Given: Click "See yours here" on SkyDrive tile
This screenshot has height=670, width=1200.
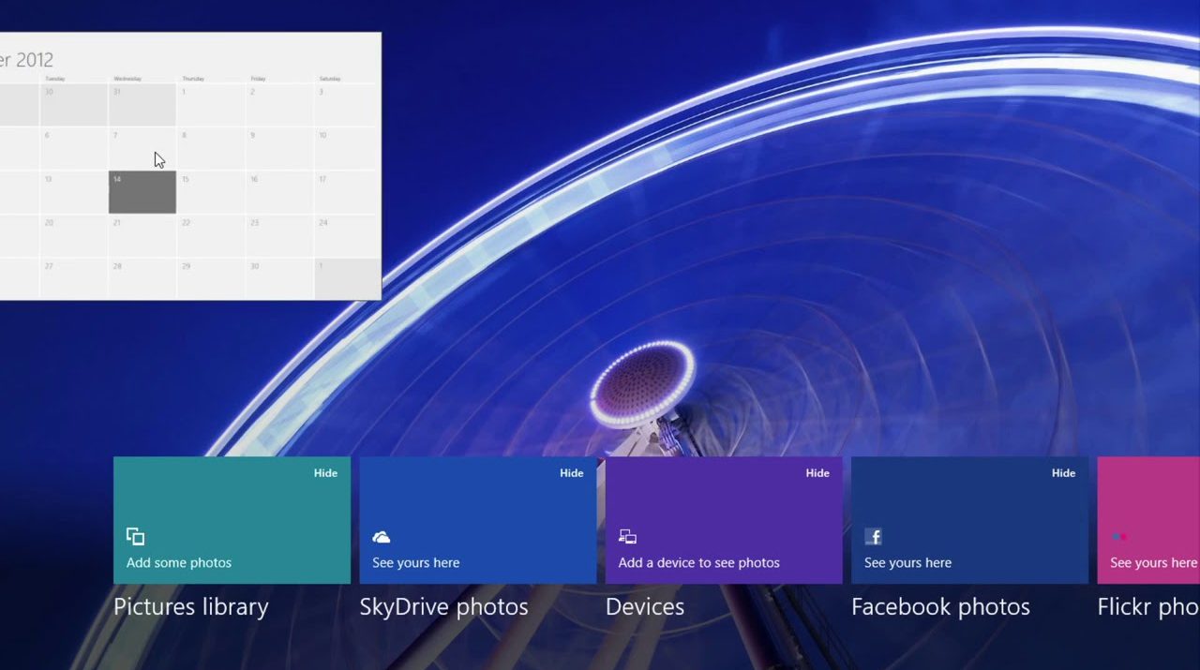Looking at the screenshot, I should pos(416,563).
